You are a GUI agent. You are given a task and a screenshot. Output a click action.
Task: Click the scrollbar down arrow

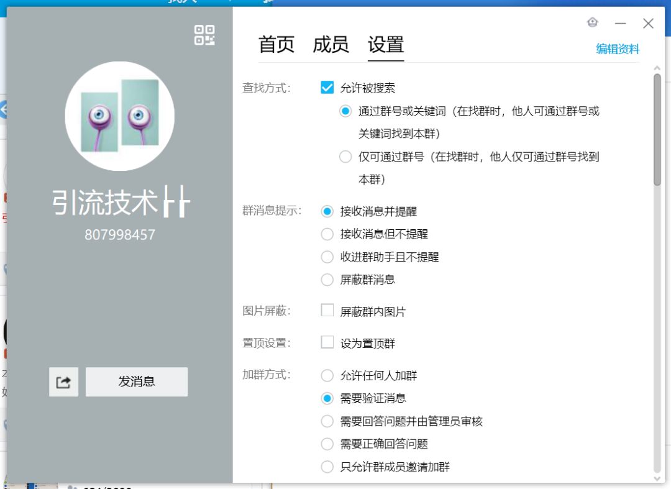657,478
